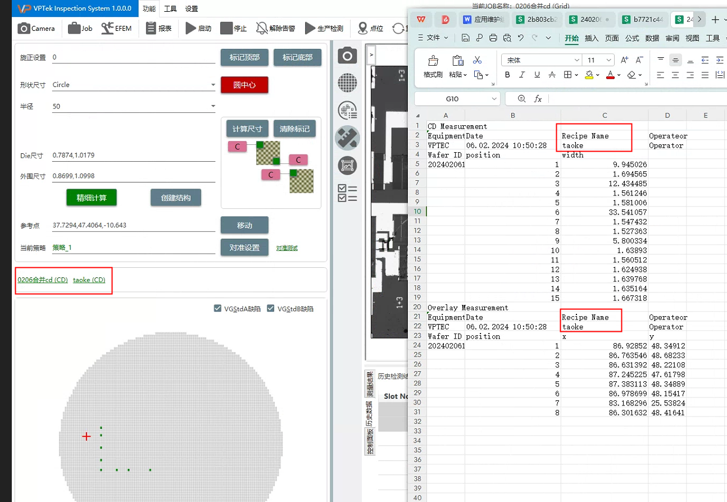Click the 停止 stop square button
The height and width of the screenshot is (502, 727).
233,28
